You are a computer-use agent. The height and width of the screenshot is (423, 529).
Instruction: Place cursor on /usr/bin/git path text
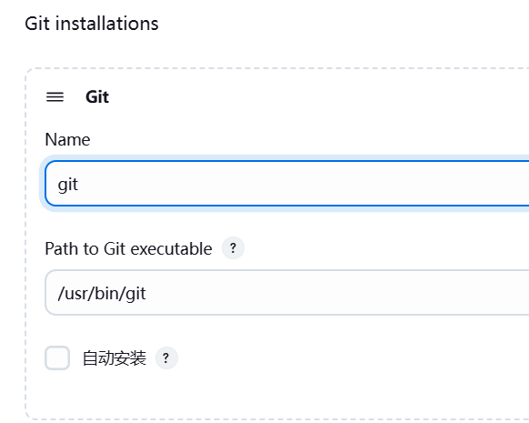(102, 293)
